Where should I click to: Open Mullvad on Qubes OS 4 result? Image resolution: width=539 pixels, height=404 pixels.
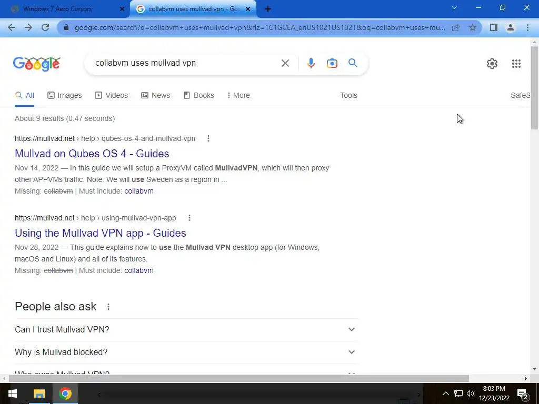tap(92, 154)
